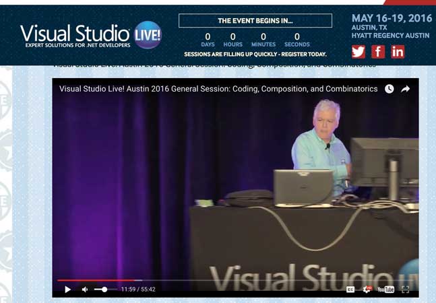
Task: Mute the video using speaker icon
Action: (x=85, y=290)
